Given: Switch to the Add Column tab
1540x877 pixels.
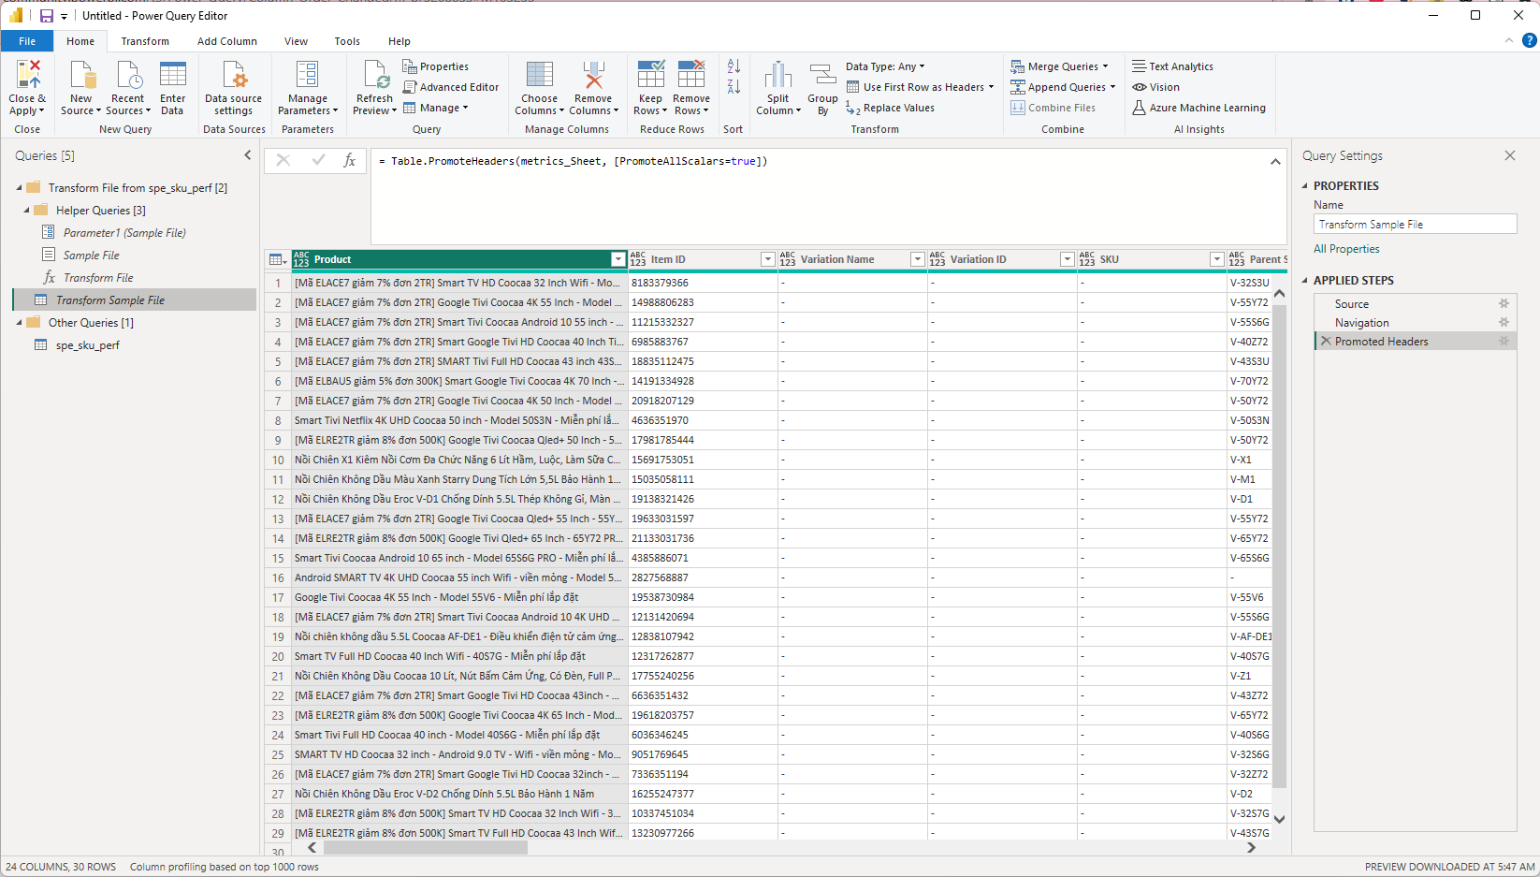Looking at the screenshot, I should pyautogui.click(x=227, y=41).
